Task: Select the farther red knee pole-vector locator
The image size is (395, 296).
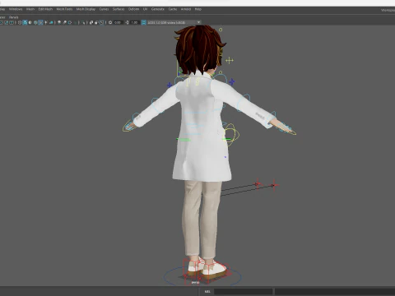Action: pos(274,186)
